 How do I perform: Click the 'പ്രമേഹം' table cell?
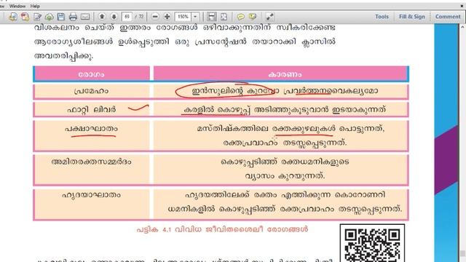pyautogui.click(x=92, y=91)
